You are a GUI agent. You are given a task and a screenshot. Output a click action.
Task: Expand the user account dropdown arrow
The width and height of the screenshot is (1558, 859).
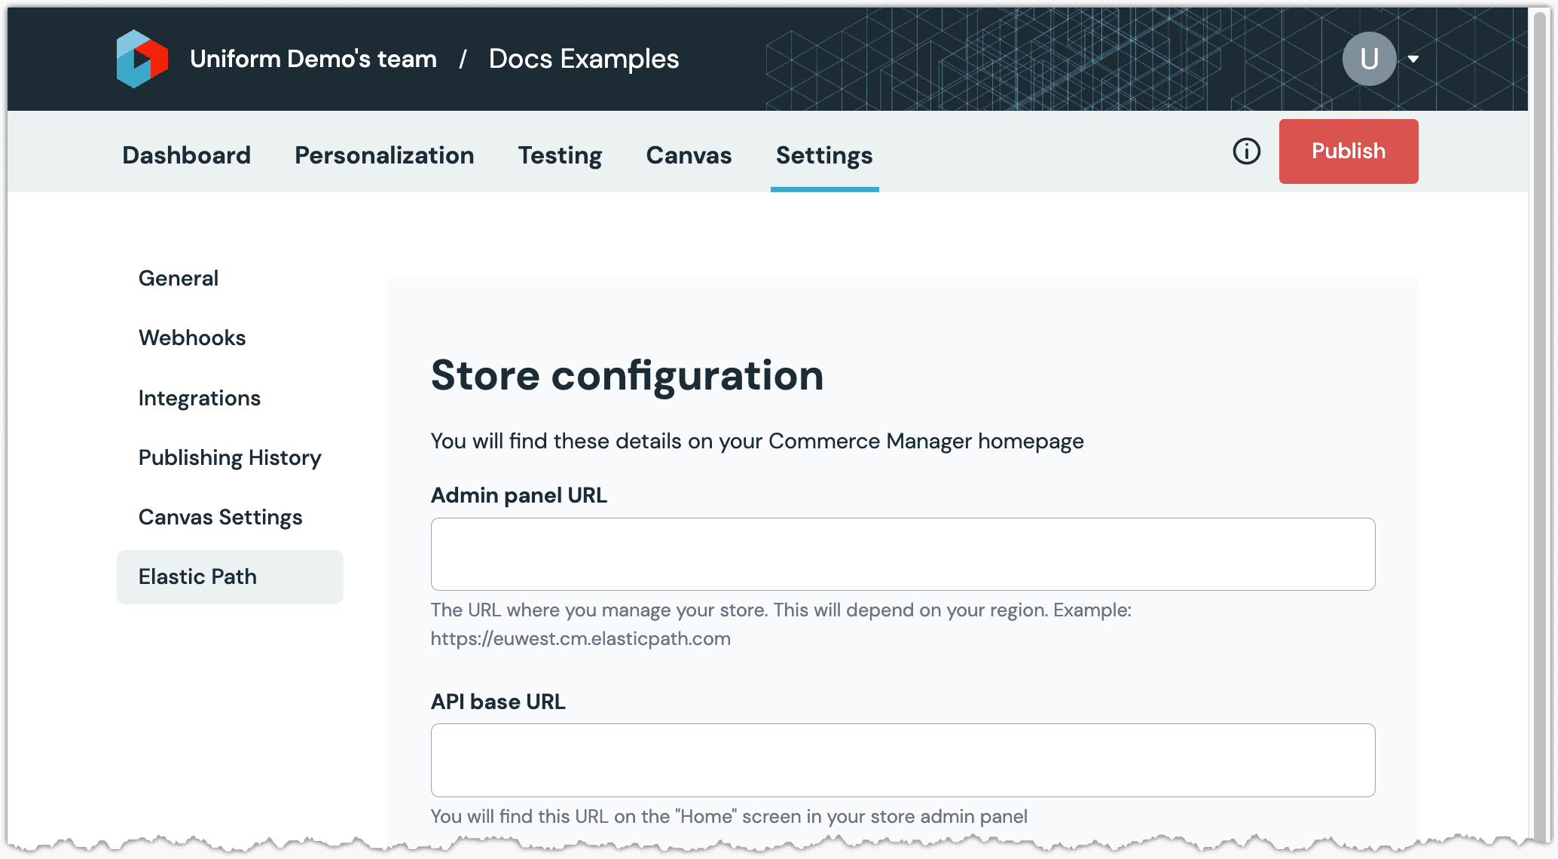(1413, 59)
